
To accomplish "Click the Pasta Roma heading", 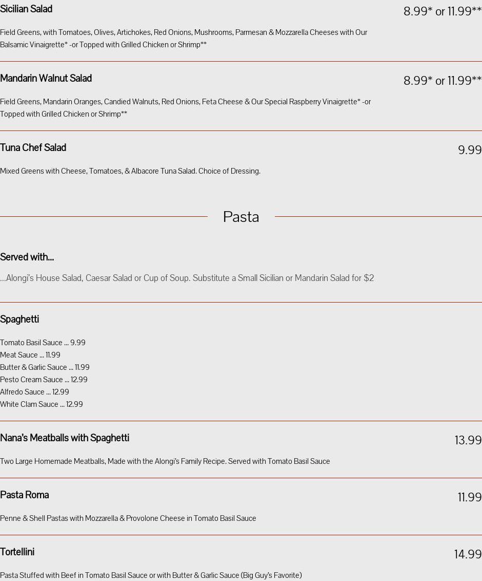I will tap(25, 495).
